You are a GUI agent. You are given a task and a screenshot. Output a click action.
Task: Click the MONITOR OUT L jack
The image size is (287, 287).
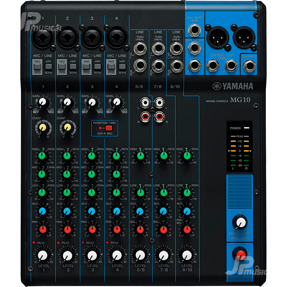tap(195, 48)
